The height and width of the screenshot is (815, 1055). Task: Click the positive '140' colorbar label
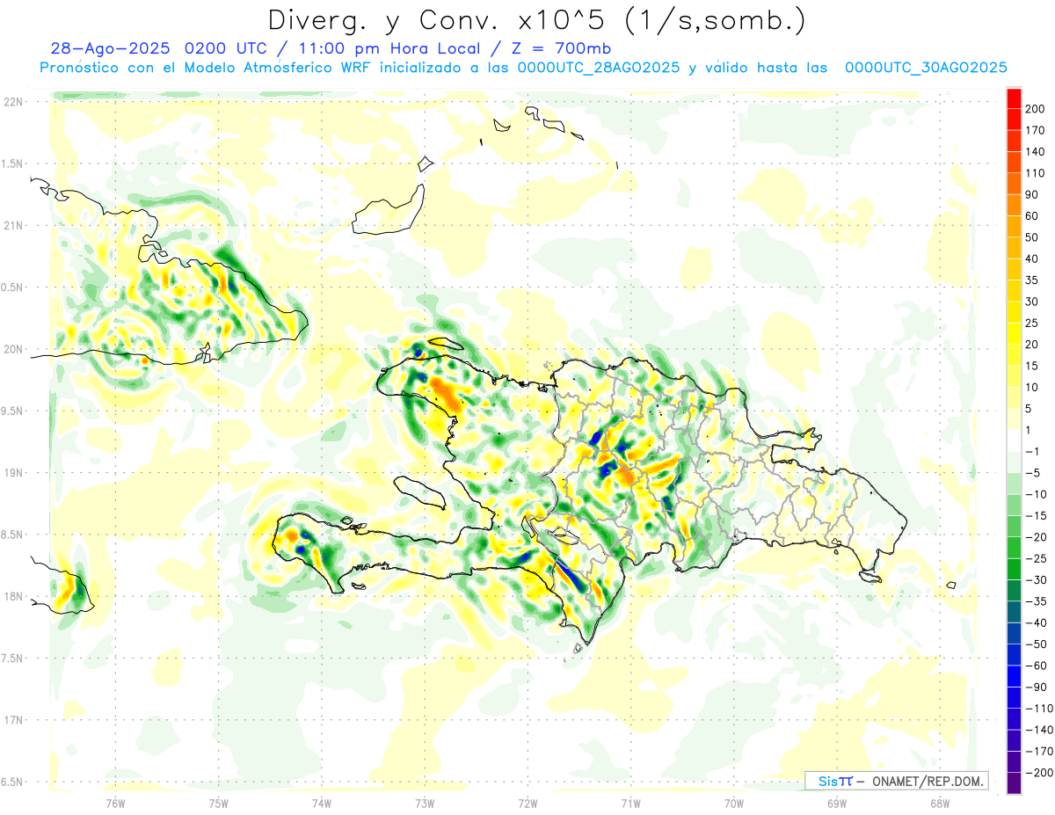[x=1034, y=151]
